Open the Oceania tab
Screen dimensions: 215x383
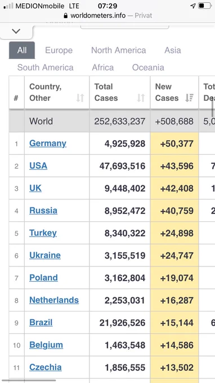[148, 68]
